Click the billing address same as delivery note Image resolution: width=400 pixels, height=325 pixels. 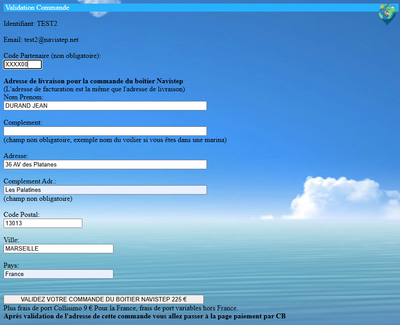coord(94,89)
